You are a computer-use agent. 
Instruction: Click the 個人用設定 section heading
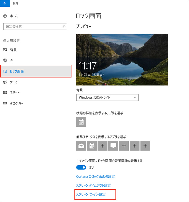[x=11, y=41]
